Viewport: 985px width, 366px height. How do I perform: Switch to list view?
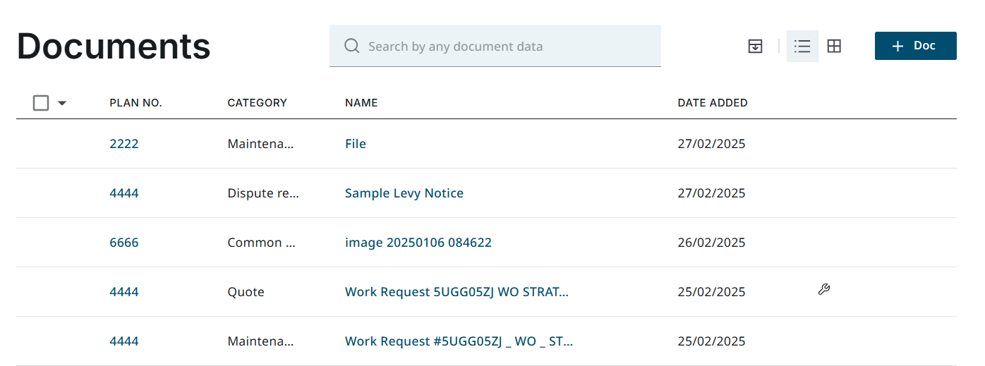point(802,47)
